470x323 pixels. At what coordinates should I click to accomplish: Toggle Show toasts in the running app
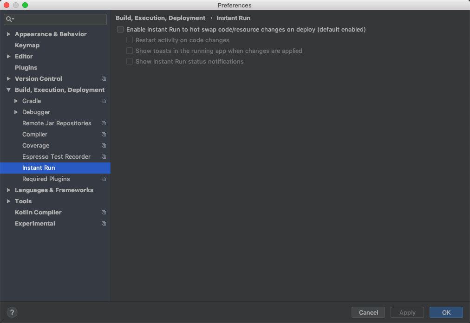pyautogui.click(x=130, y=51)
